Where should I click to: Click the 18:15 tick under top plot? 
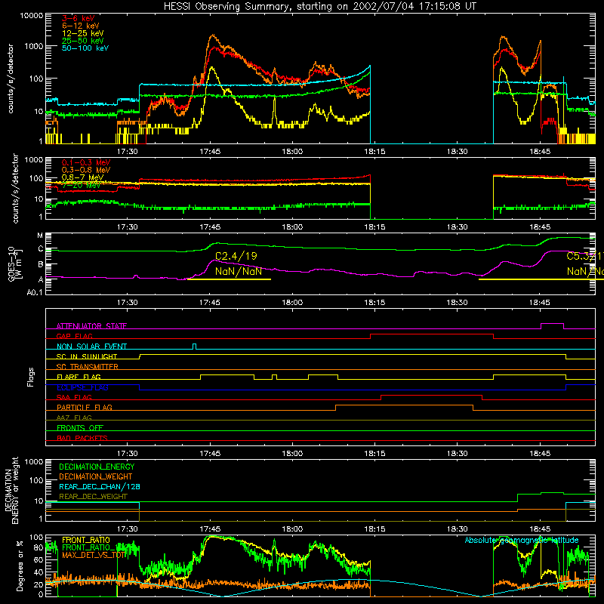(x=374, y=152)
